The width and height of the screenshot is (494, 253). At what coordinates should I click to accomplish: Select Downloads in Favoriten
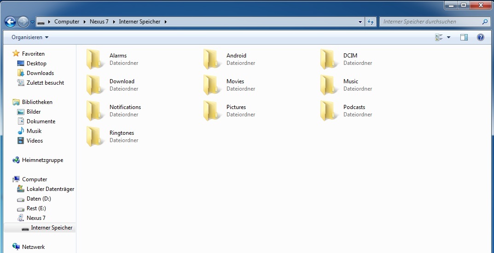41,73
